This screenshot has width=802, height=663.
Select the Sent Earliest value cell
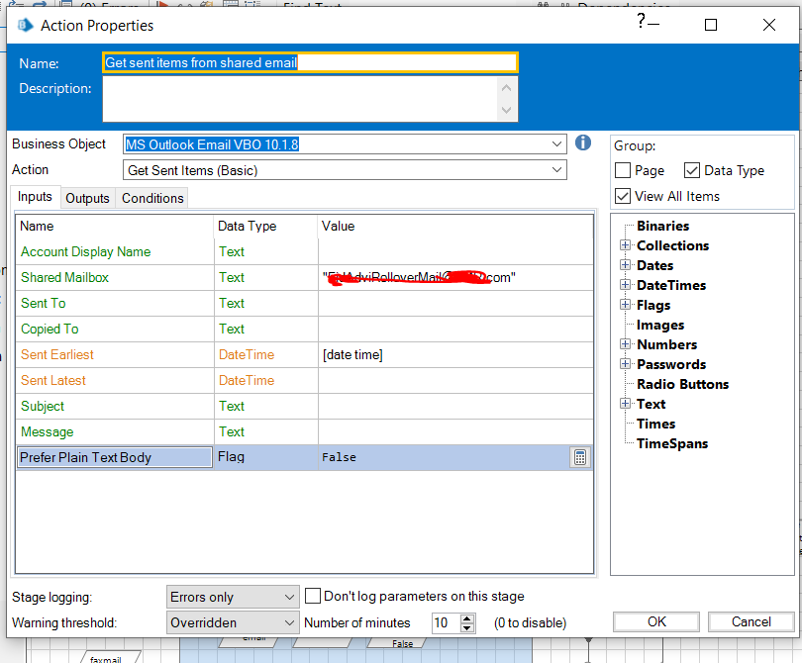[455, 354]
